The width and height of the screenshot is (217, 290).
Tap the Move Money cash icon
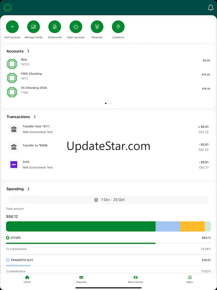point(136,277)
